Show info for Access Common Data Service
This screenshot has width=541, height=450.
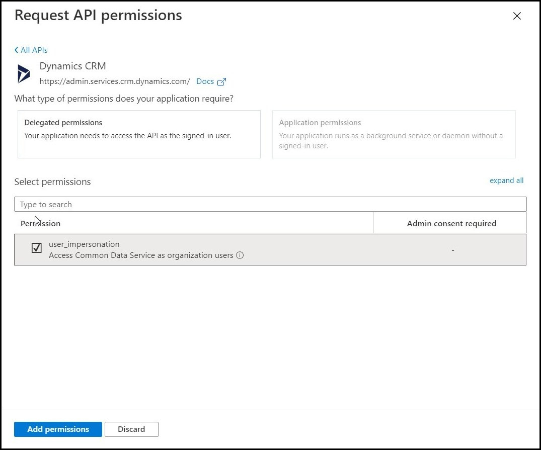[240, 255]
